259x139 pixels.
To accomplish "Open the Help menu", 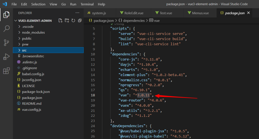I will tap(101, 4).
